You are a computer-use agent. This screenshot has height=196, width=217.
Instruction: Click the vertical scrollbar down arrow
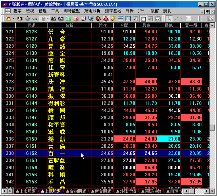point(212,191)
